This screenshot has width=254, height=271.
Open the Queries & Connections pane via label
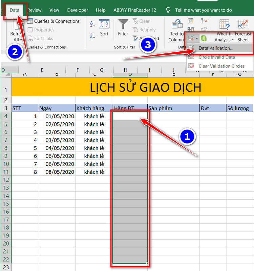(x=57, y=21)
